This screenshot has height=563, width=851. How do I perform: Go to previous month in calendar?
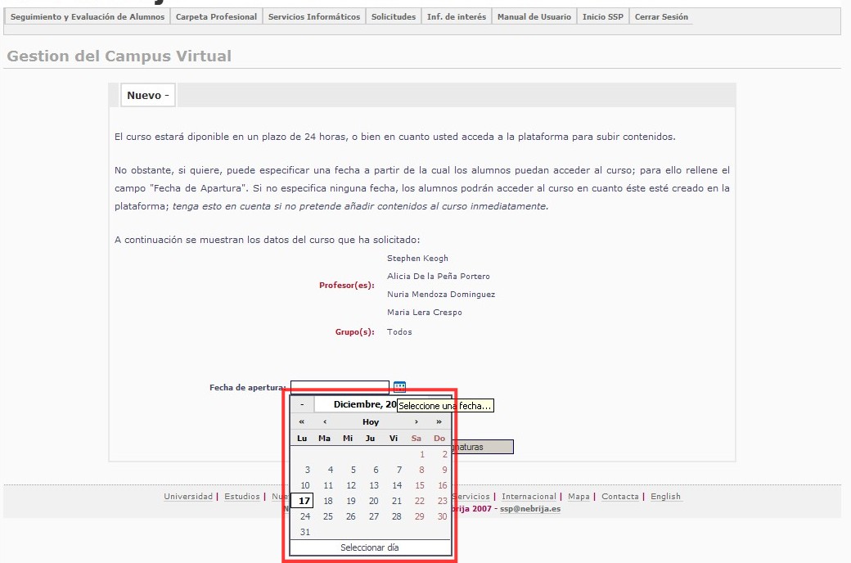coord(325,422)
